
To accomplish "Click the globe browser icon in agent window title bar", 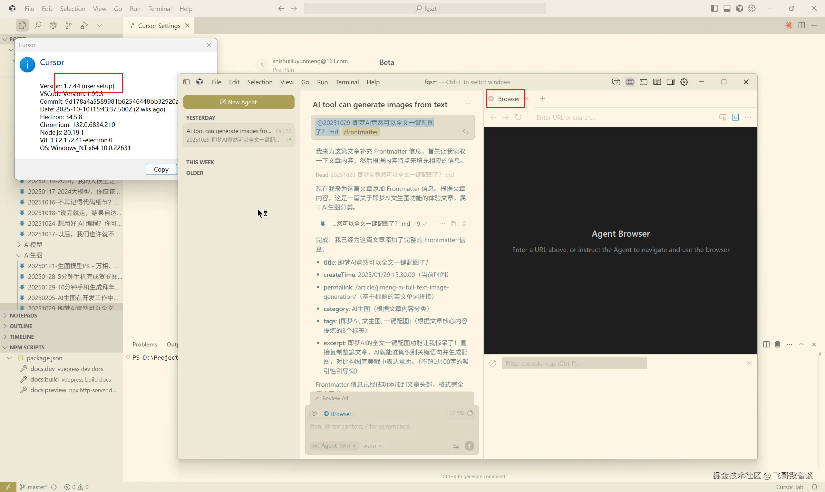I will click(630, 82).
